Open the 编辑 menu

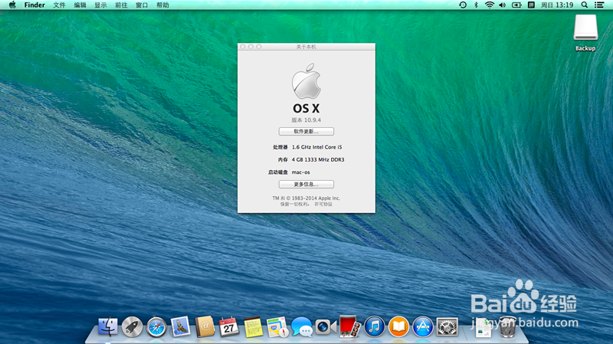pos(80,5)
